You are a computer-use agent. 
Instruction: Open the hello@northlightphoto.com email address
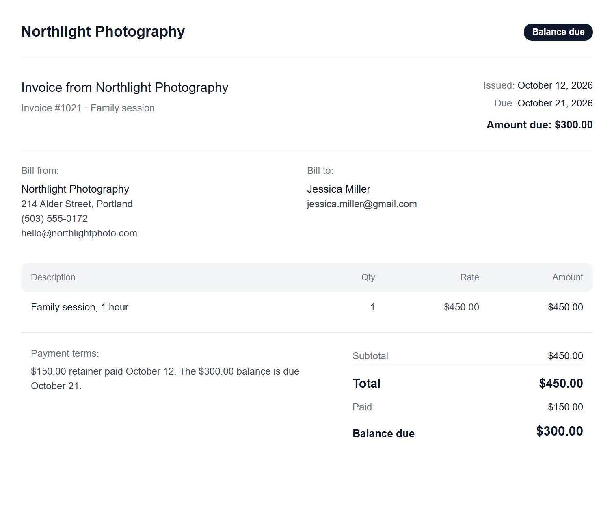[x=79, y=233]
